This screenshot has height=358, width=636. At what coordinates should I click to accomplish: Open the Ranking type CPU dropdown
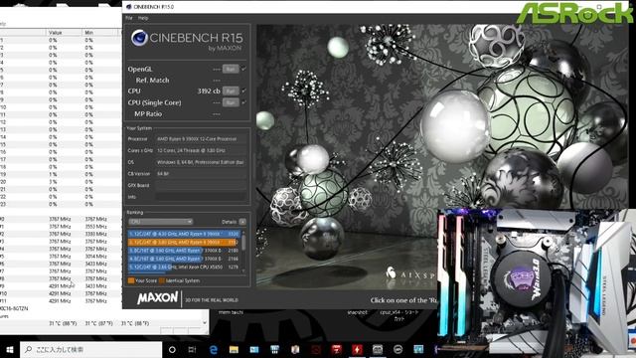[x=161, y=222]
